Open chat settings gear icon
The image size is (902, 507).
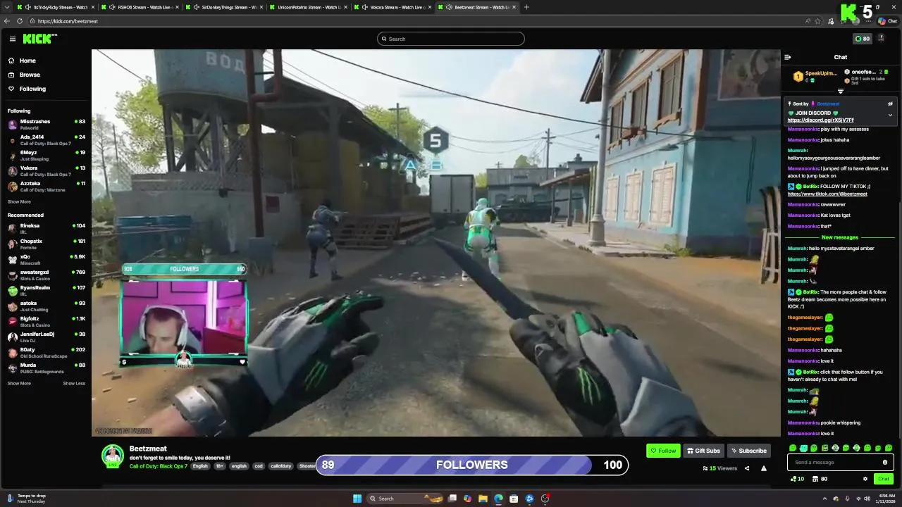click(865, 479)
